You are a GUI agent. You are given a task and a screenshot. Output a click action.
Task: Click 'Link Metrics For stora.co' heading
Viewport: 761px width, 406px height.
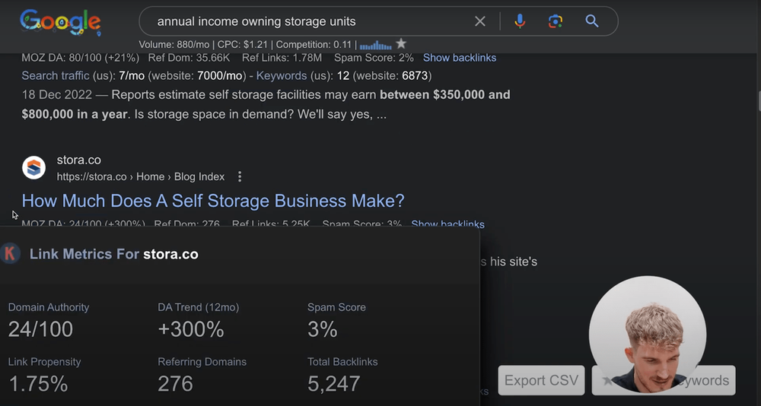pos(114,254)
